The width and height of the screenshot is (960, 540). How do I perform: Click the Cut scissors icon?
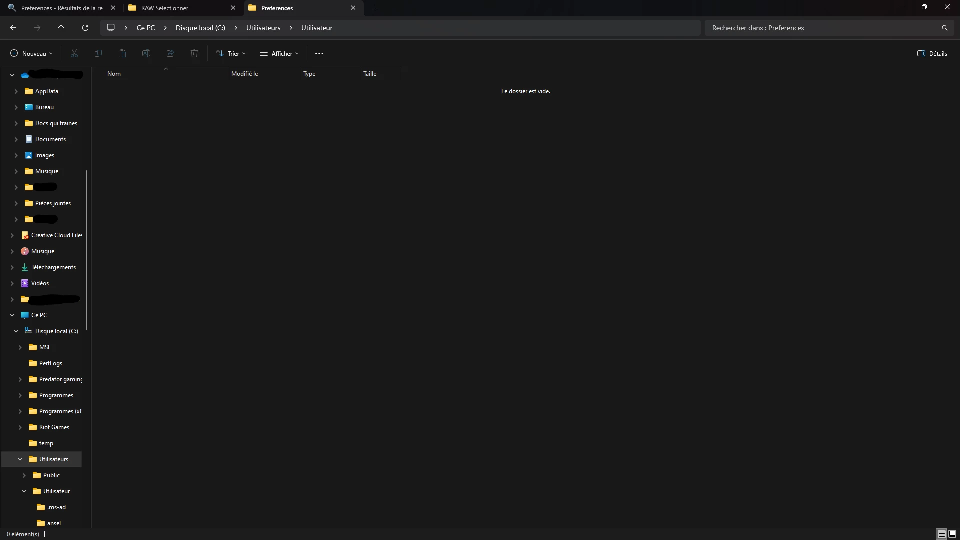coord(74,54)
